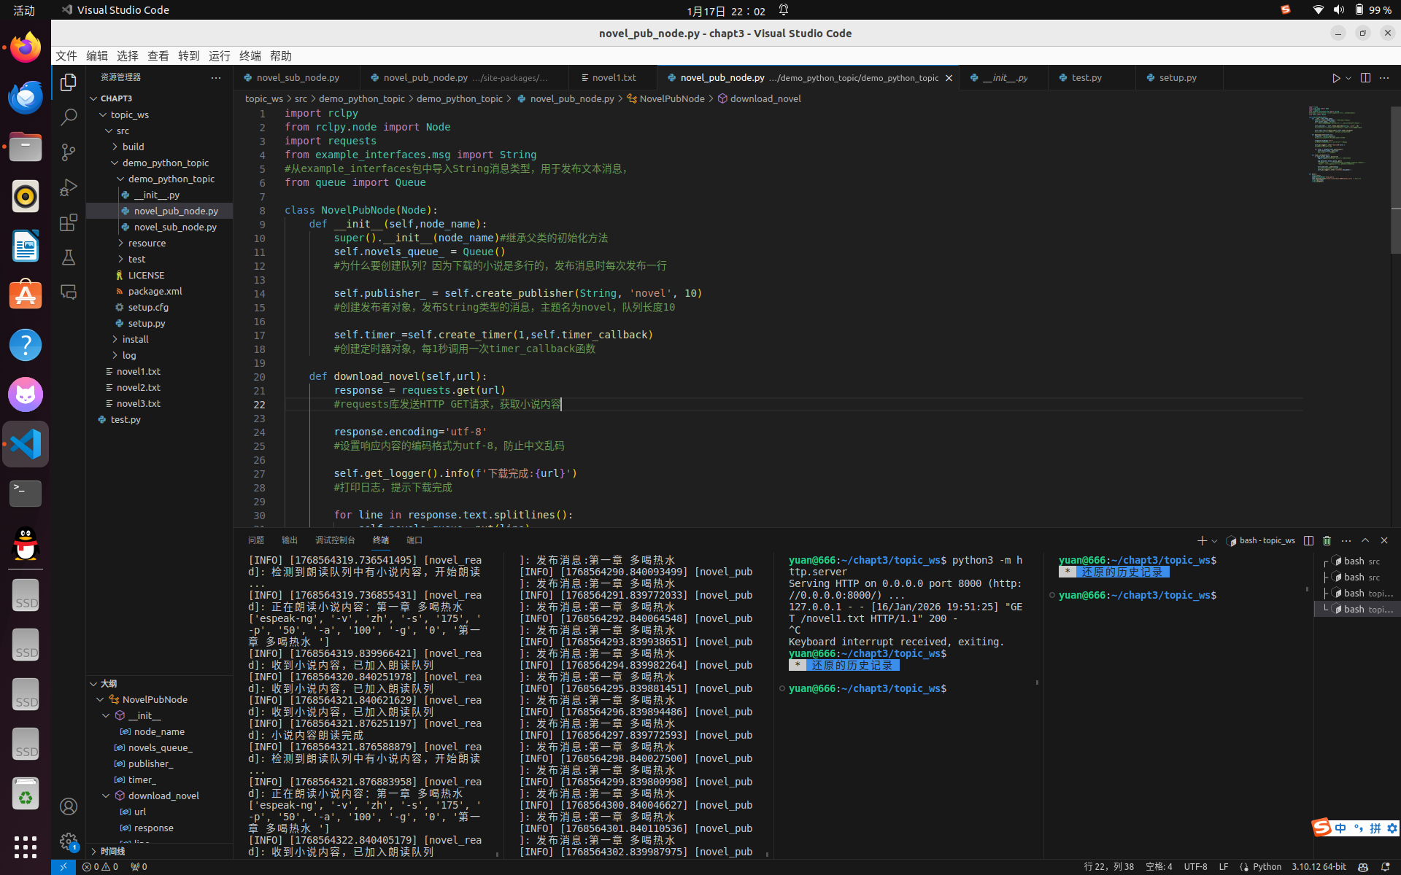Screen dimensions: 1401x875
Task: Kill terminal with trash icon
Action: [1327, 540]
